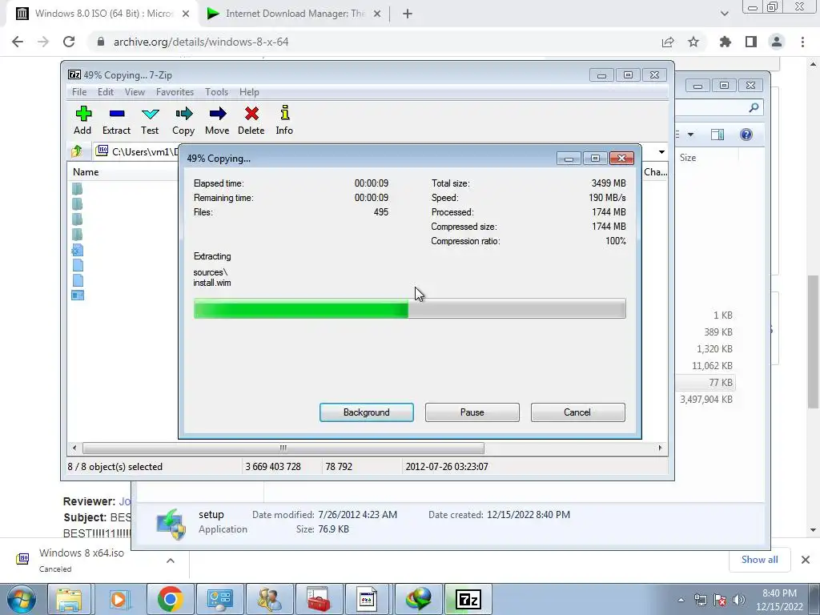Image resolution: width=820 pixels, height=615 pixels.
Task: Switch to Internet Download Manager tab
Action: pyautogui.click(x=295, y=14)
